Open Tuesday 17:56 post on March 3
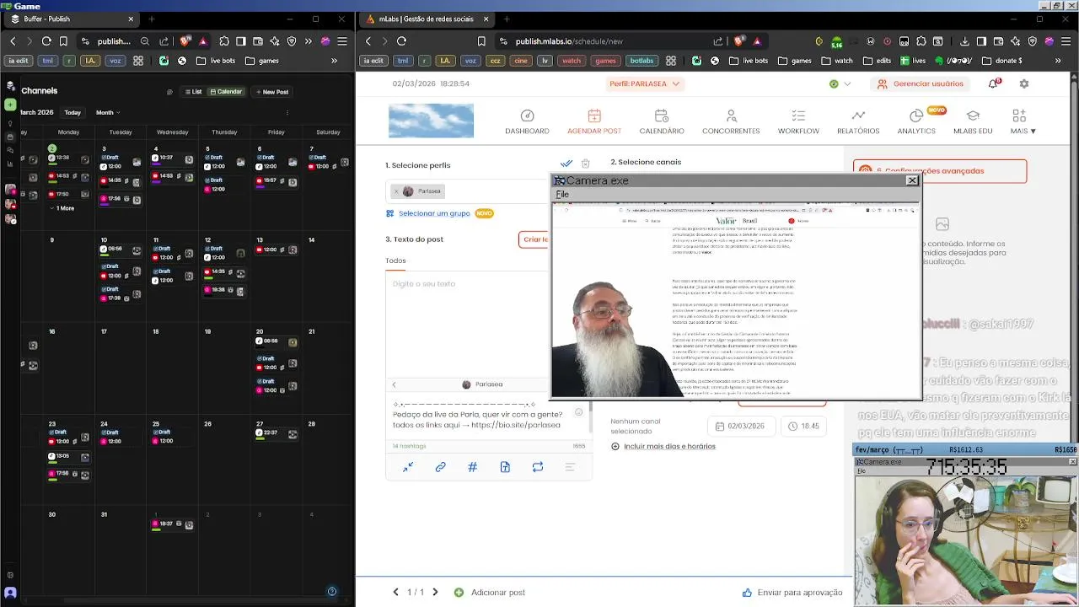Viewport: 1079px width, 607px height. [x=121, y=199]
